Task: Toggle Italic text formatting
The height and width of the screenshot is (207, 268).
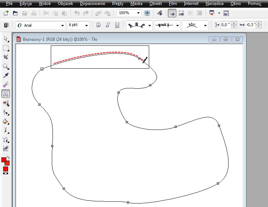Action: tap(108, 25)
